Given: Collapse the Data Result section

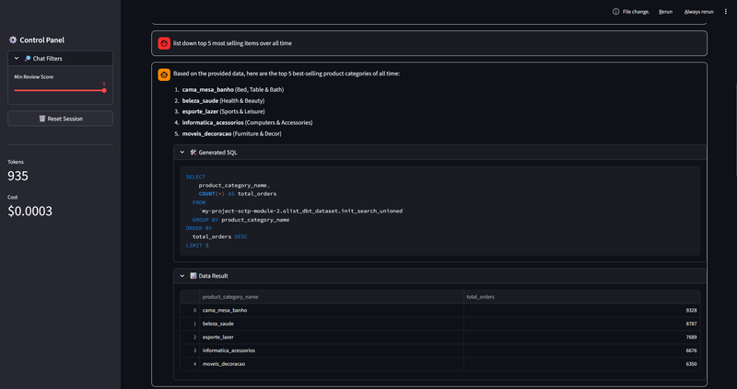Looking at the screenshot, I should point(182,275).
